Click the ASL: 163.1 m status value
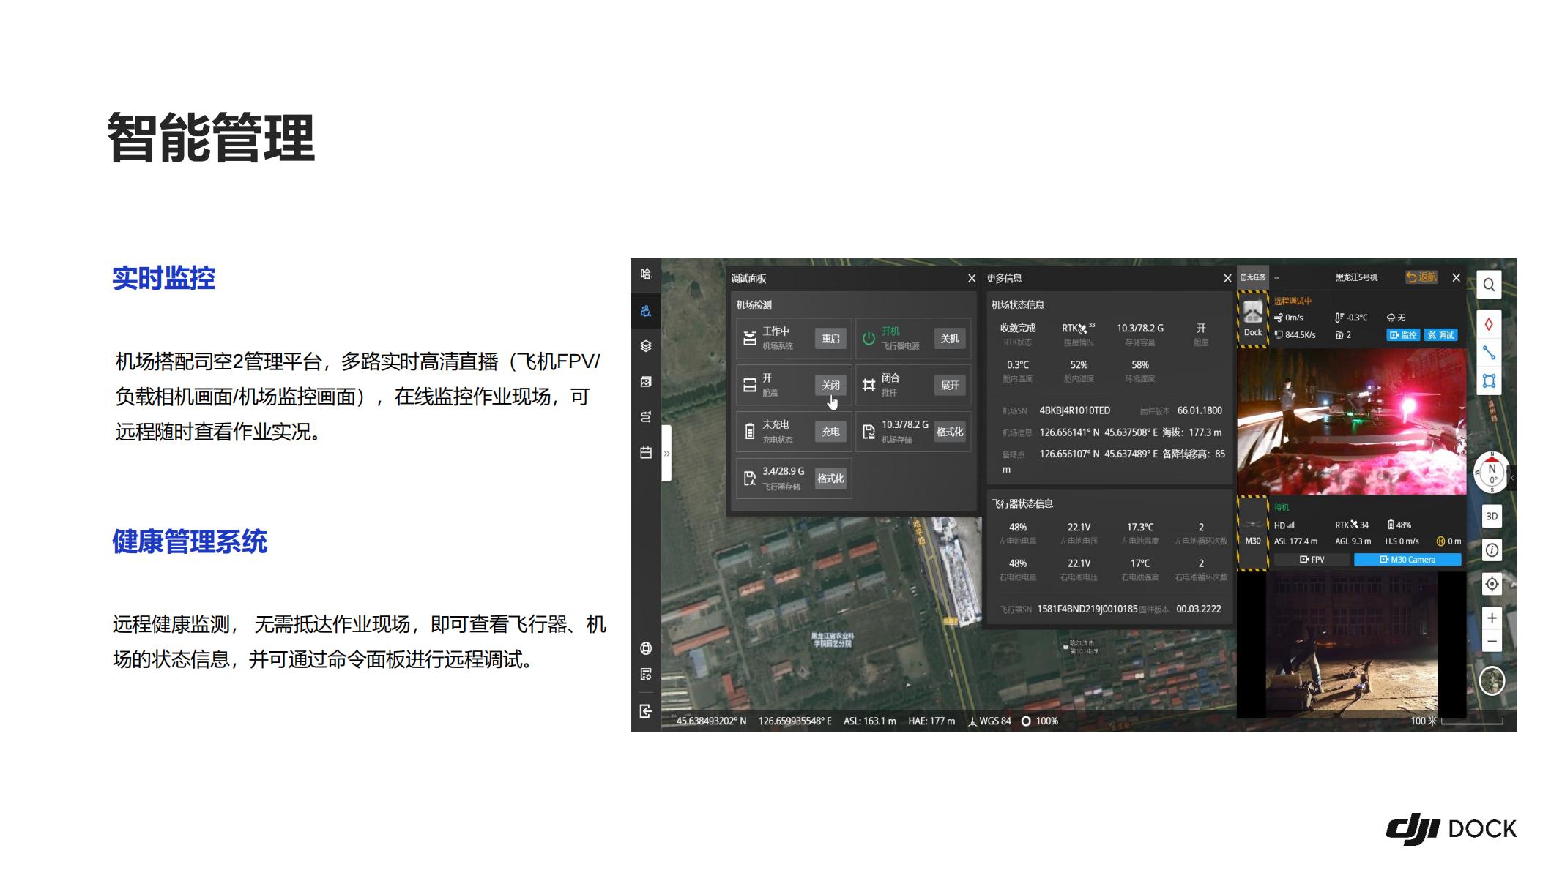Image resolution: width=1562 pixels, height=878 pixels. tap(870, 721)
